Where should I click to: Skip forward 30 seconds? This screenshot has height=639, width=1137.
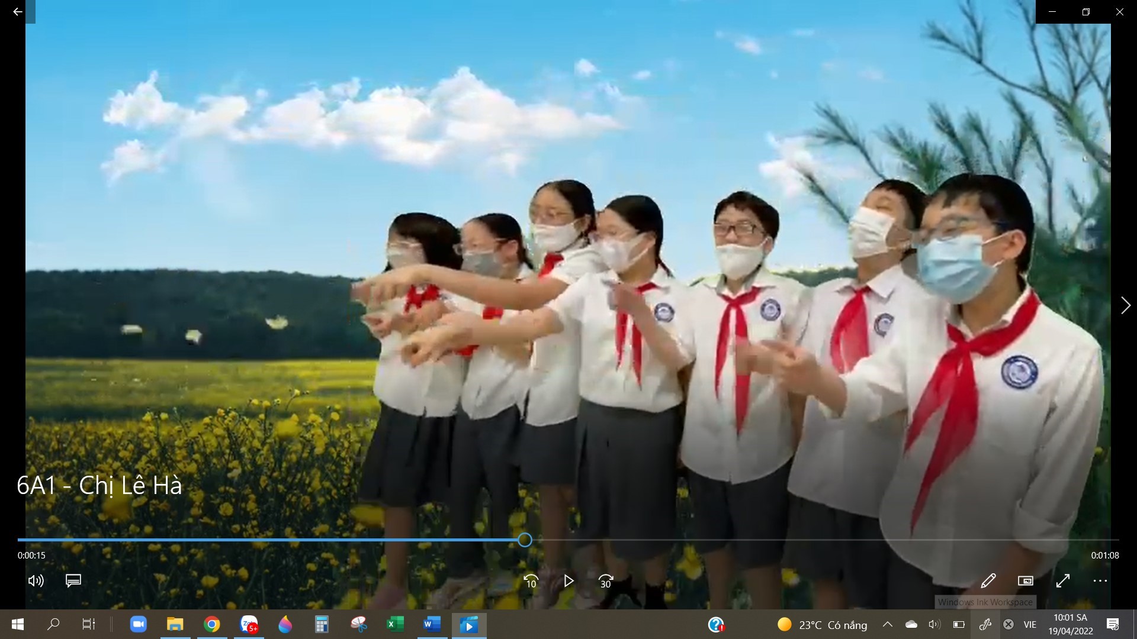point(605,582)
